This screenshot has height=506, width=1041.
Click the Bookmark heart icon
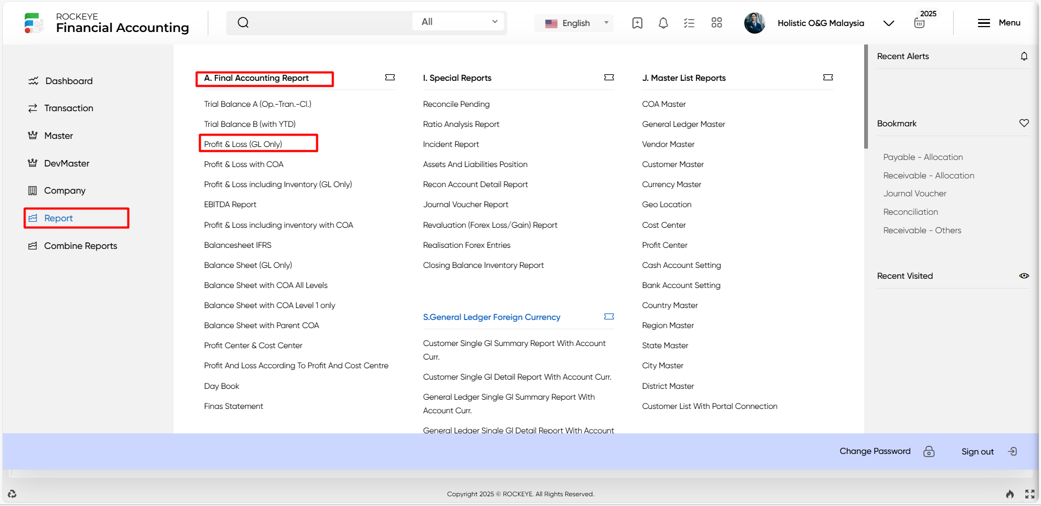point(1024,123)
